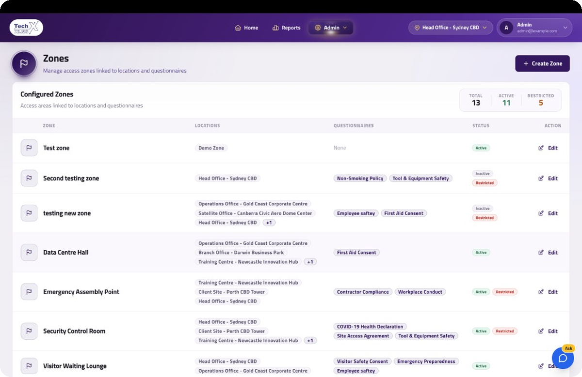Viewport: 582px width, 377px height.
Task: Click the Status column header
Action: (x=481, y=126)
